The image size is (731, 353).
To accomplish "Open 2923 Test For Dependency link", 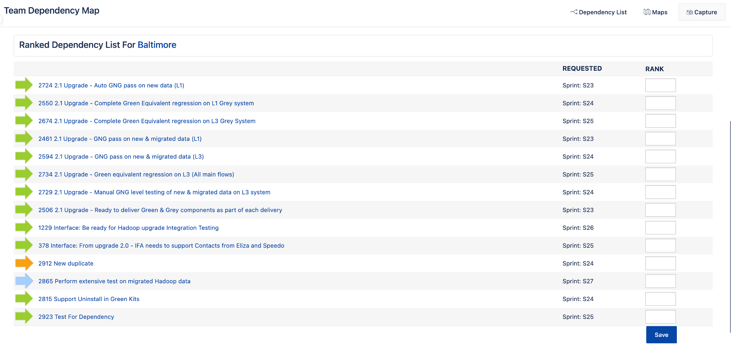I will coord(76,317).
